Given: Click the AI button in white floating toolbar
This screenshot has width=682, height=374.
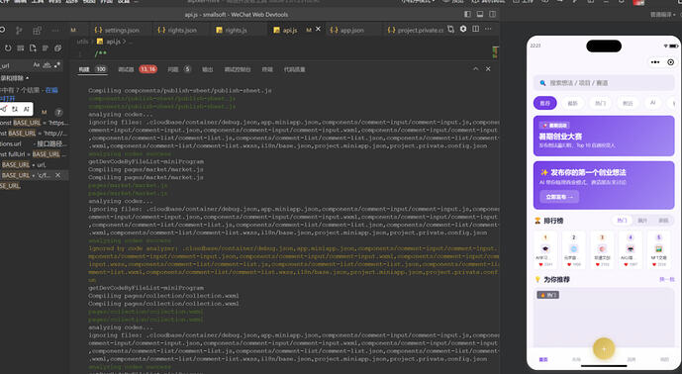Looking at the screenshot, I should pos(26,109).
